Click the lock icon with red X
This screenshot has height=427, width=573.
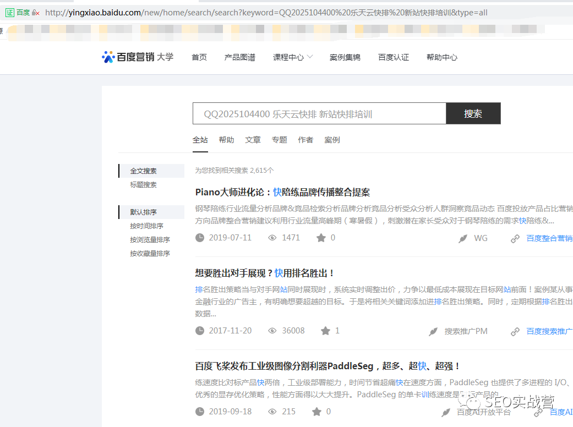pyautogui.click(x=35, y=13)
